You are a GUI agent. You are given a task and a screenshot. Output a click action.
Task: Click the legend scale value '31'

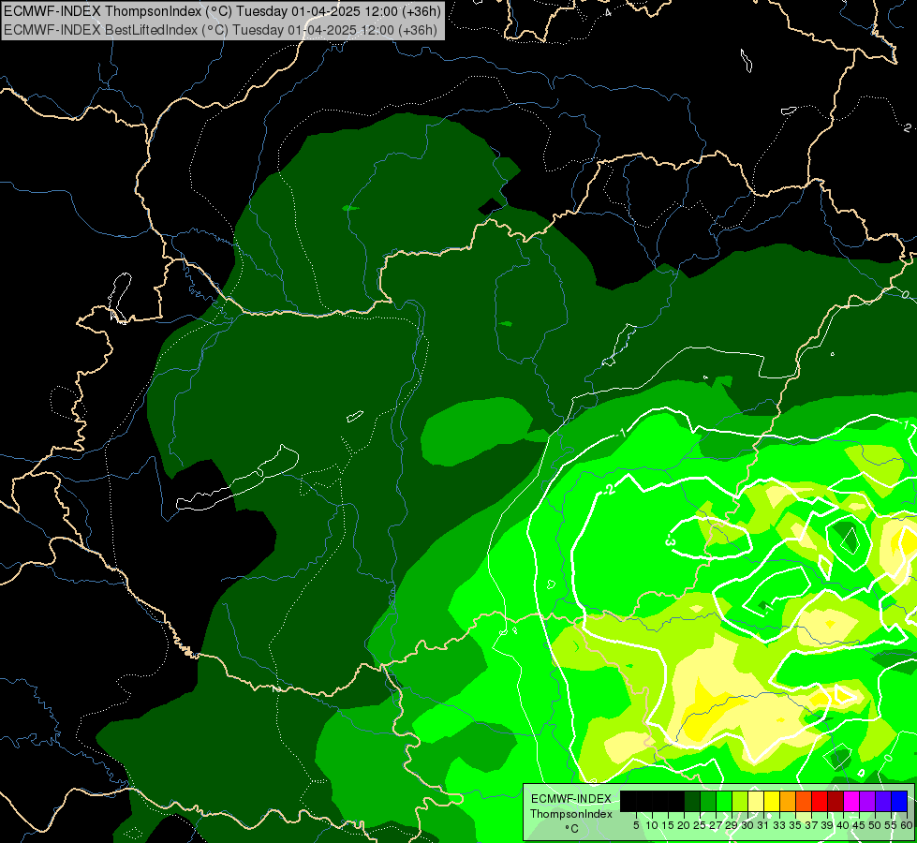click(x=763, y=825)
